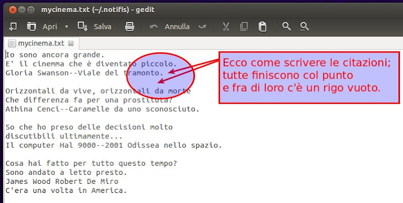Image resolution: width=403 pixels, height=203 pixels.
Task: Click the line 'So che ho preso delle decisioni molto'
Action: tap(89, 127)
